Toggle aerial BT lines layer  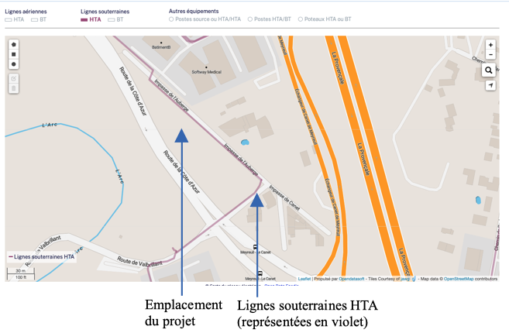pyautogui.click(x=39, y=19)
